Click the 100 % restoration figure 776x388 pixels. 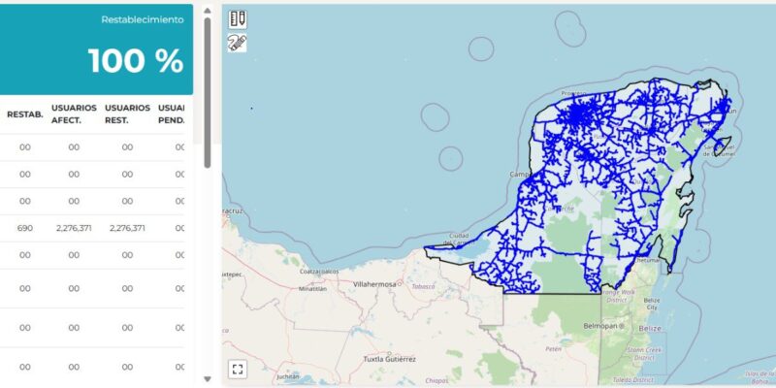136,61
